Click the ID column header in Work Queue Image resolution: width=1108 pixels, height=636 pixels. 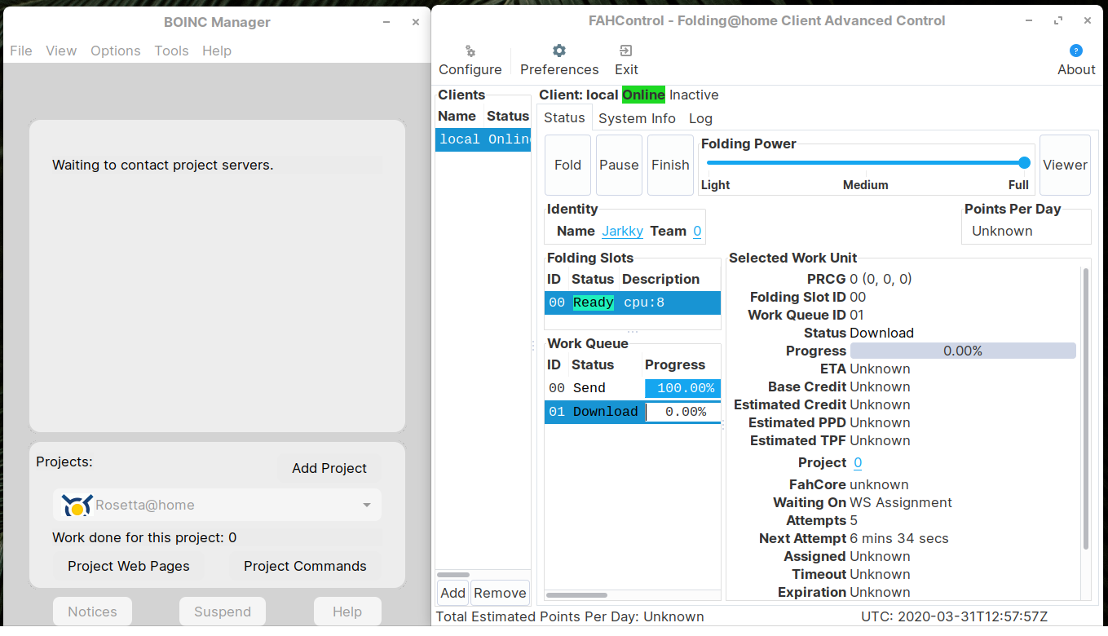[x=554, y=364]
